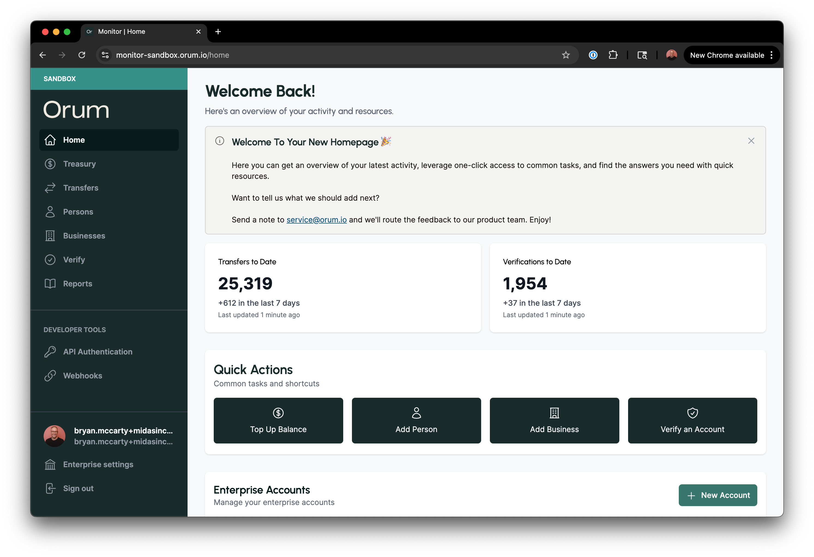Dismiss the Welcome To Your New Homepage banner

751,141
